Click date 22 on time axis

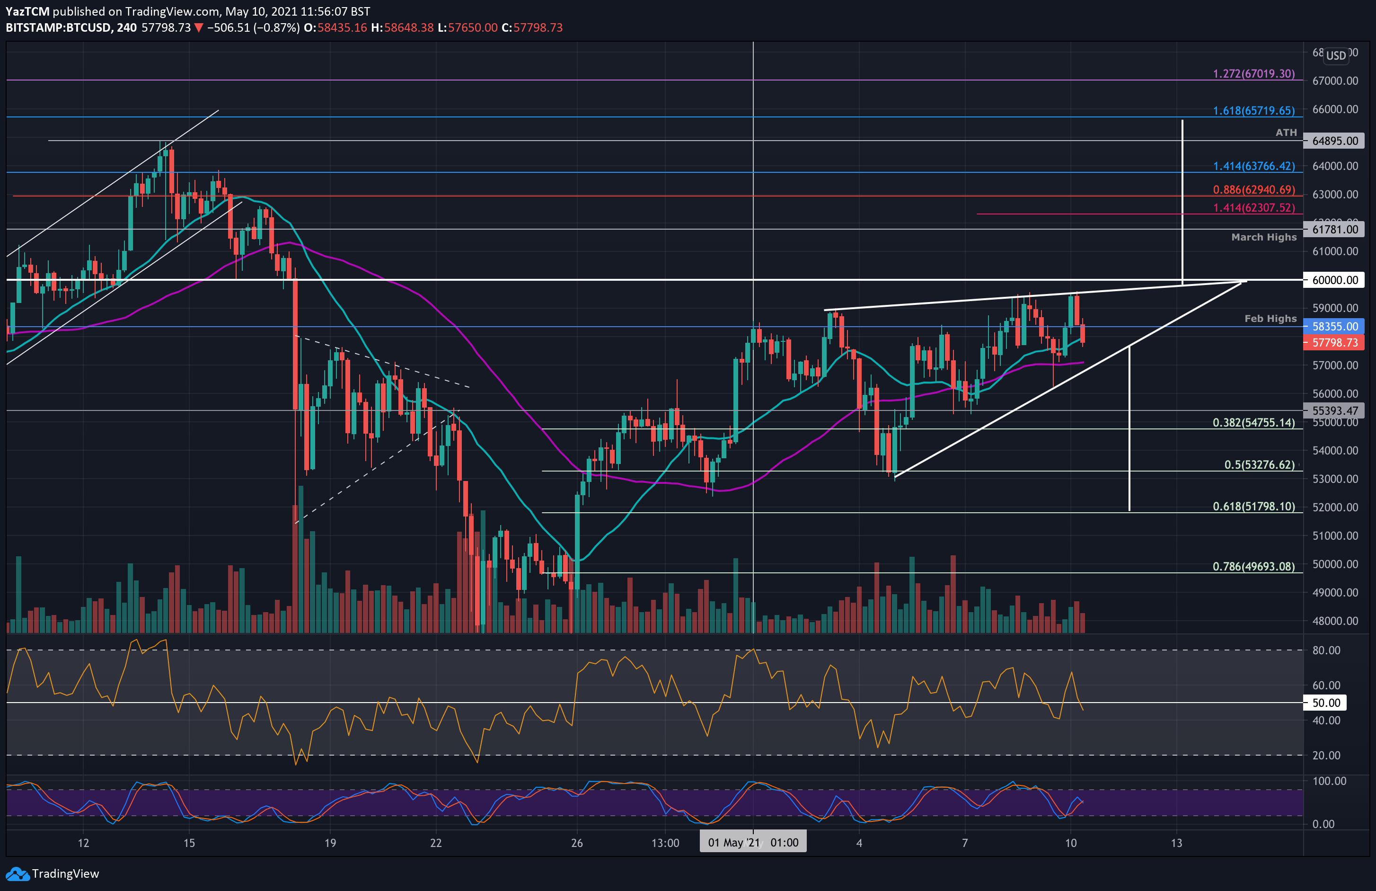pyautogui.click(x=436, y=843)
